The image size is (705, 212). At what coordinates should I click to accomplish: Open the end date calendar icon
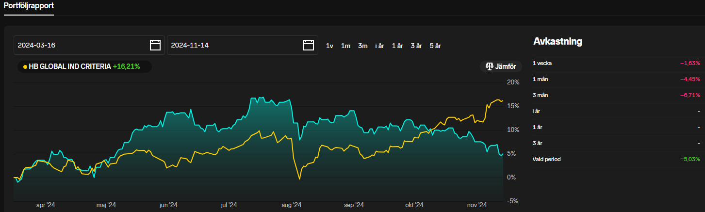point(308,45)
